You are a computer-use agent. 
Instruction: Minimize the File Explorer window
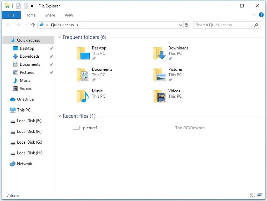click(227, 6)
